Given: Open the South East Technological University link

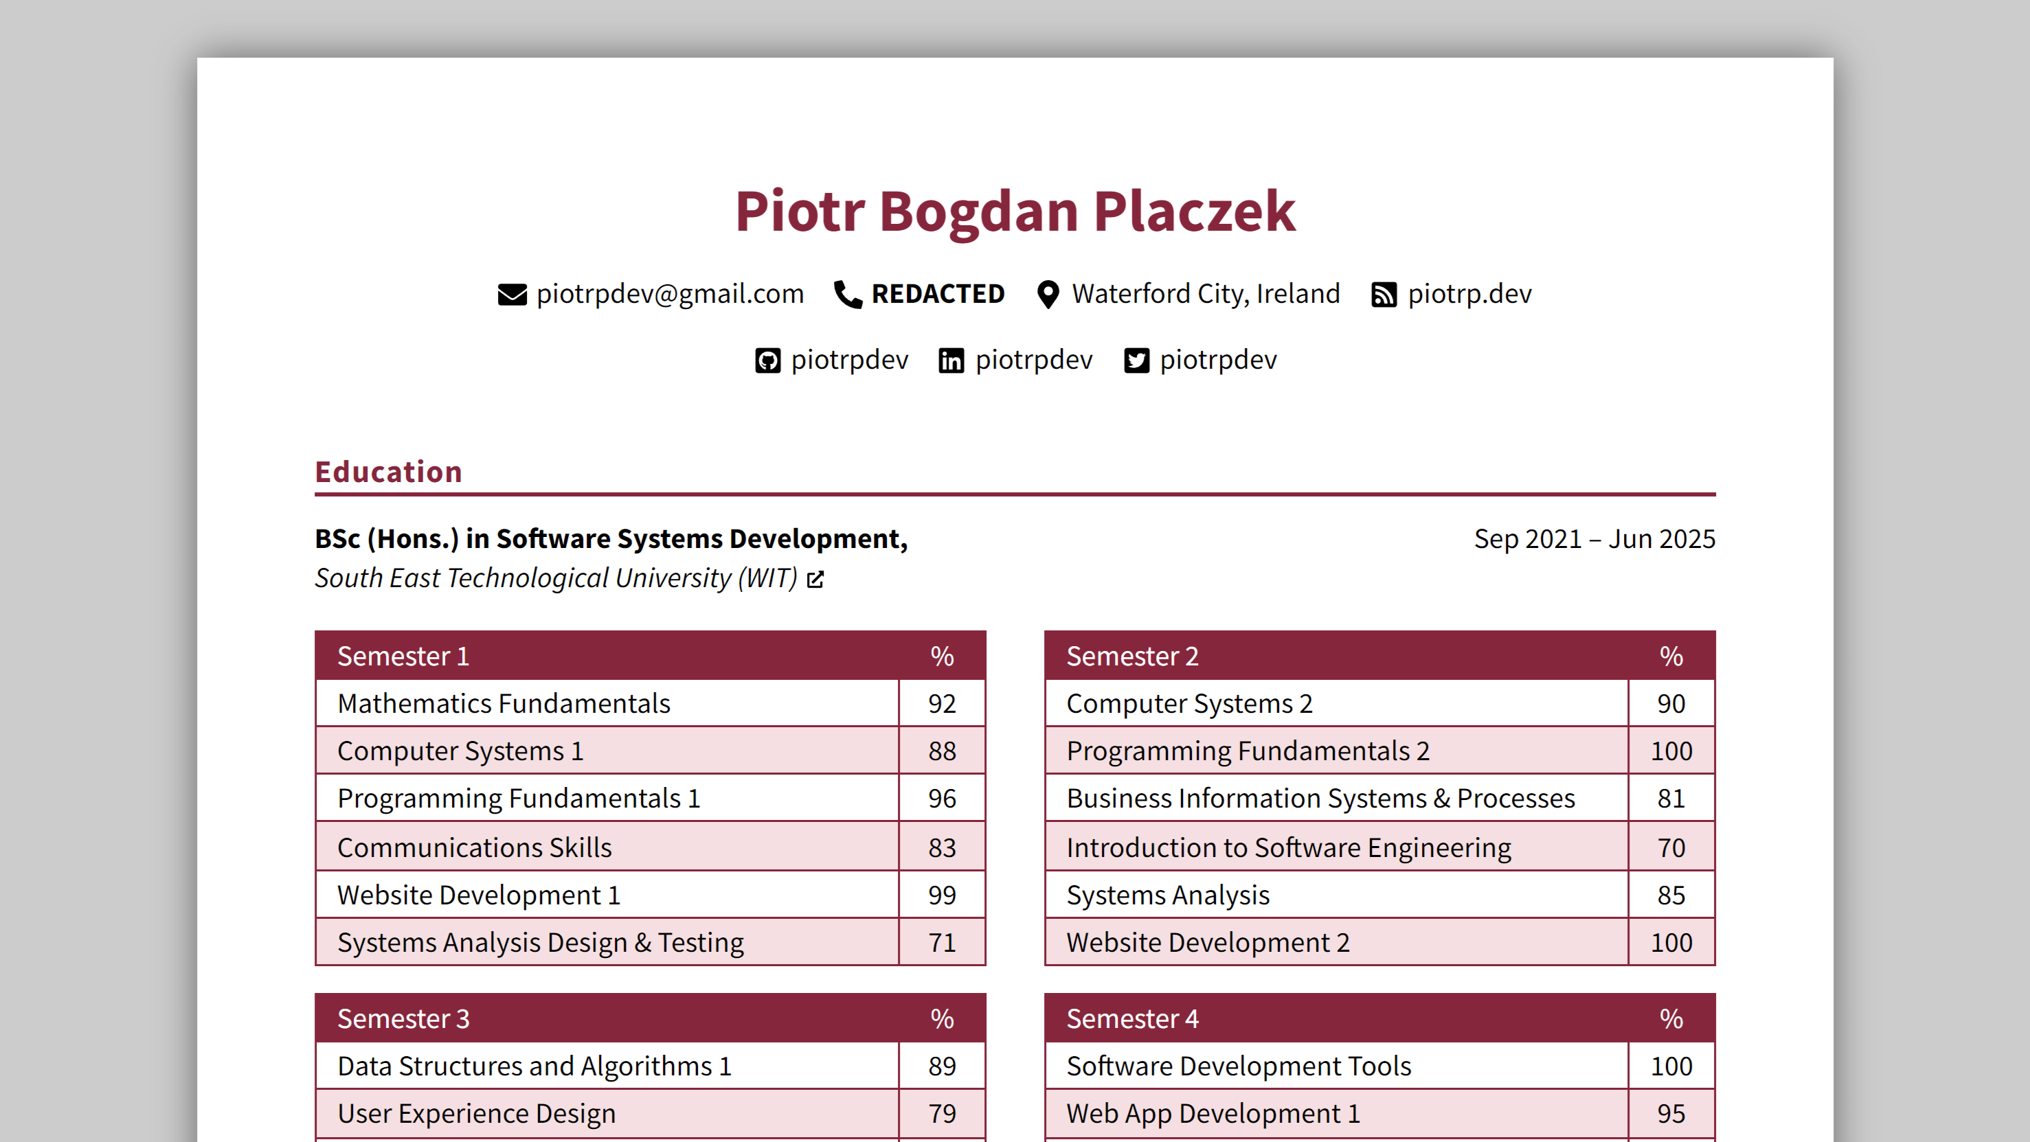Looking at the screenshot, I should pyautogui.click(x=556, y=578).
